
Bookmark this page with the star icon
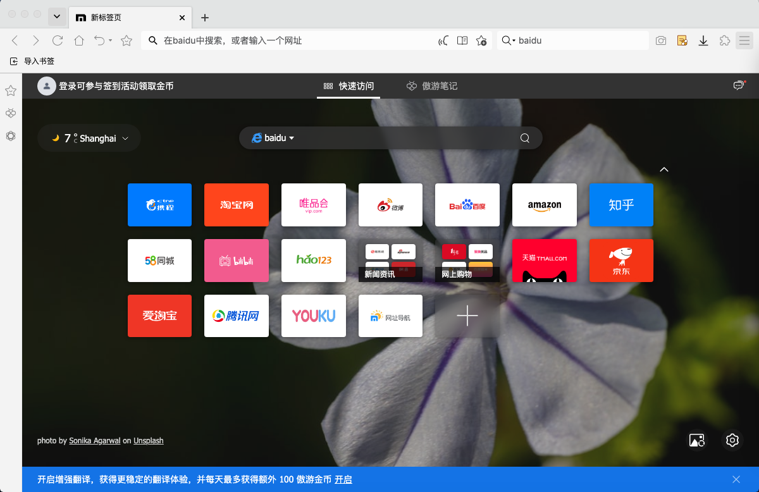coord(481,40)
